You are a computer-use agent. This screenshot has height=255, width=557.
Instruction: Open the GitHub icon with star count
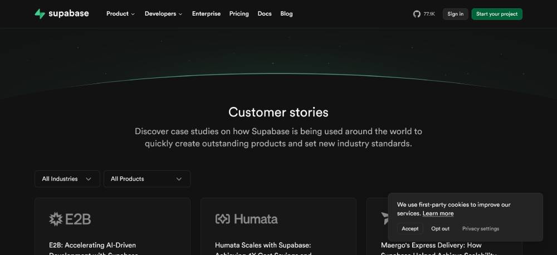point(424,14)
